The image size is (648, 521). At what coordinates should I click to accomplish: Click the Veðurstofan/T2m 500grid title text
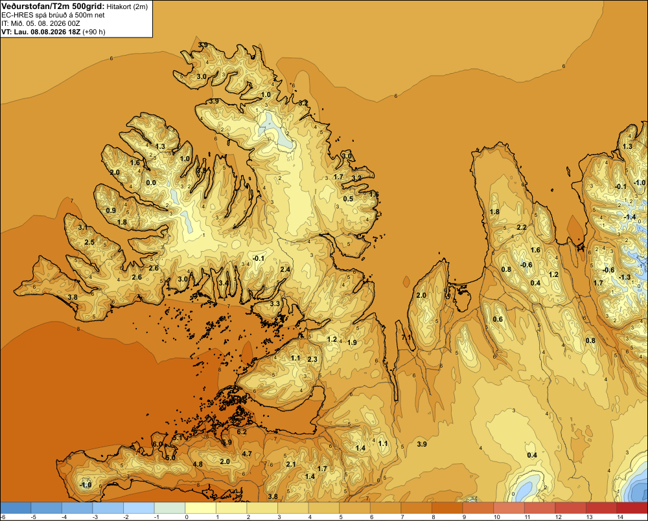tap(53, 6)
